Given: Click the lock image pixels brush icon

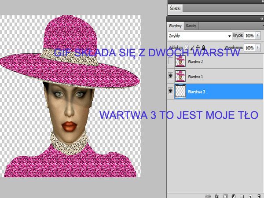Looking at the screenshot, I should coord(192,47).
